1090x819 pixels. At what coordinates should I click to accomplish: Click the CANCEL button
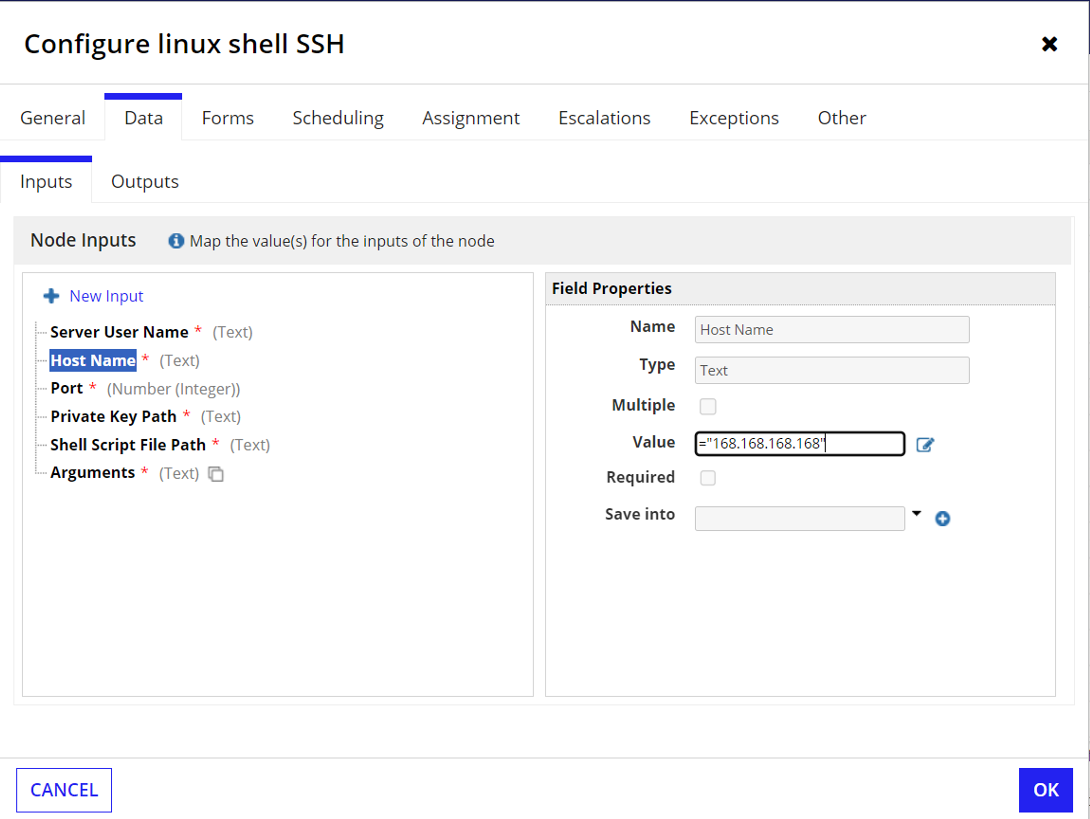[64, 790]
